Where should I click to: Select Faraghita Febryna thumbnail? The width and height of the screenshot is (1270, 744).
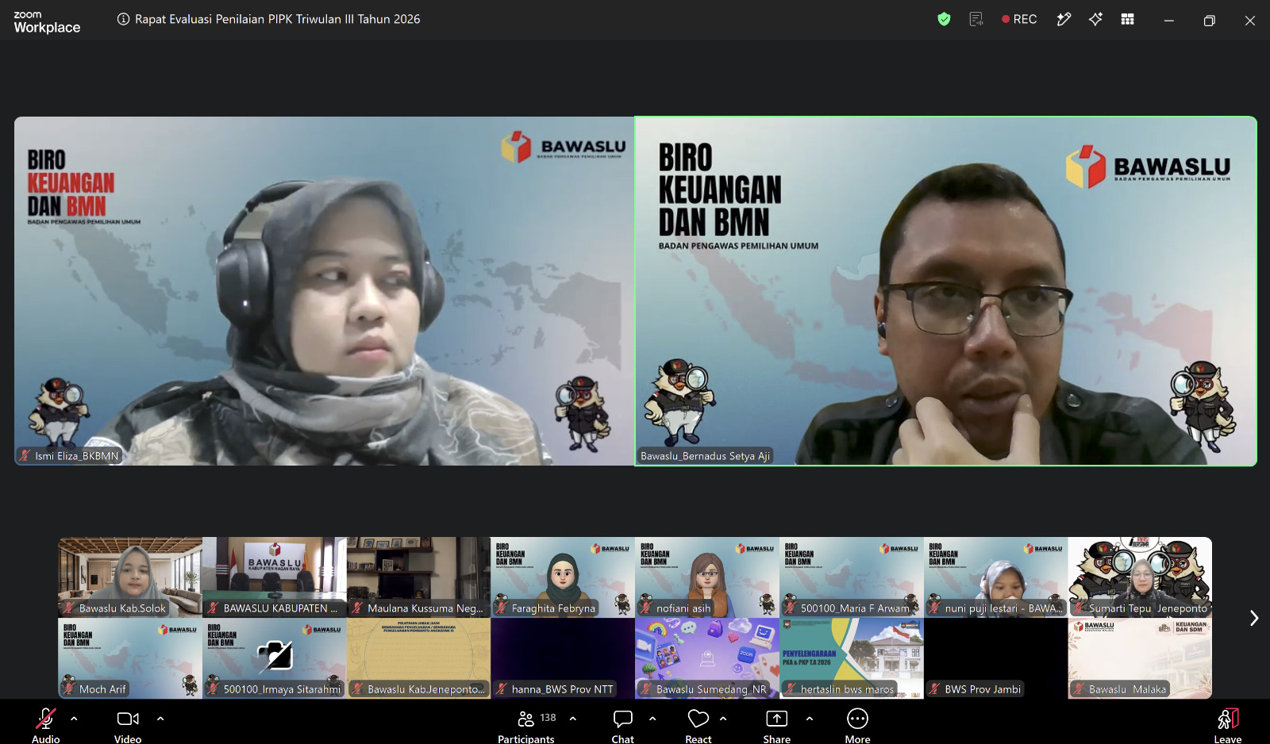point(563,577)
